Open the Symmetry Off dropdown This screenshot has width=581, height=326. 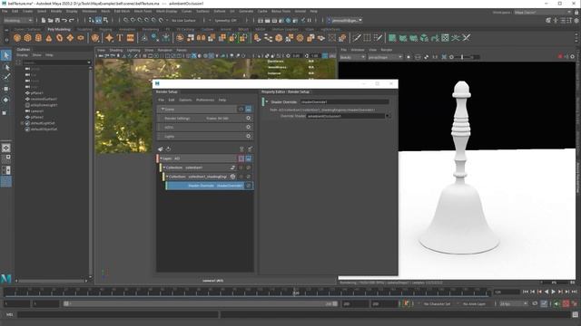tap(225, 20)
